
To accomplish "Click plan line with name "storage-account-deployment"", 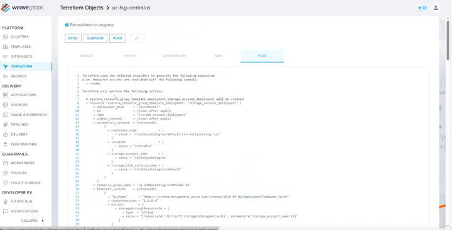I will pyautogui.click(x=140, y=114).
